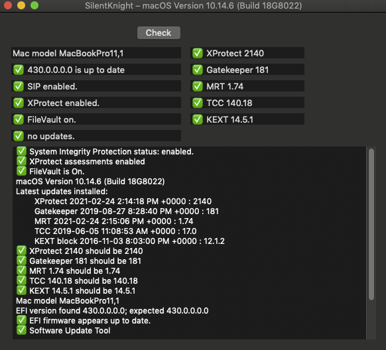
Task: Click the 'MRT 1.74' field text
Action: pyautogui.click(x=225, y=87)
